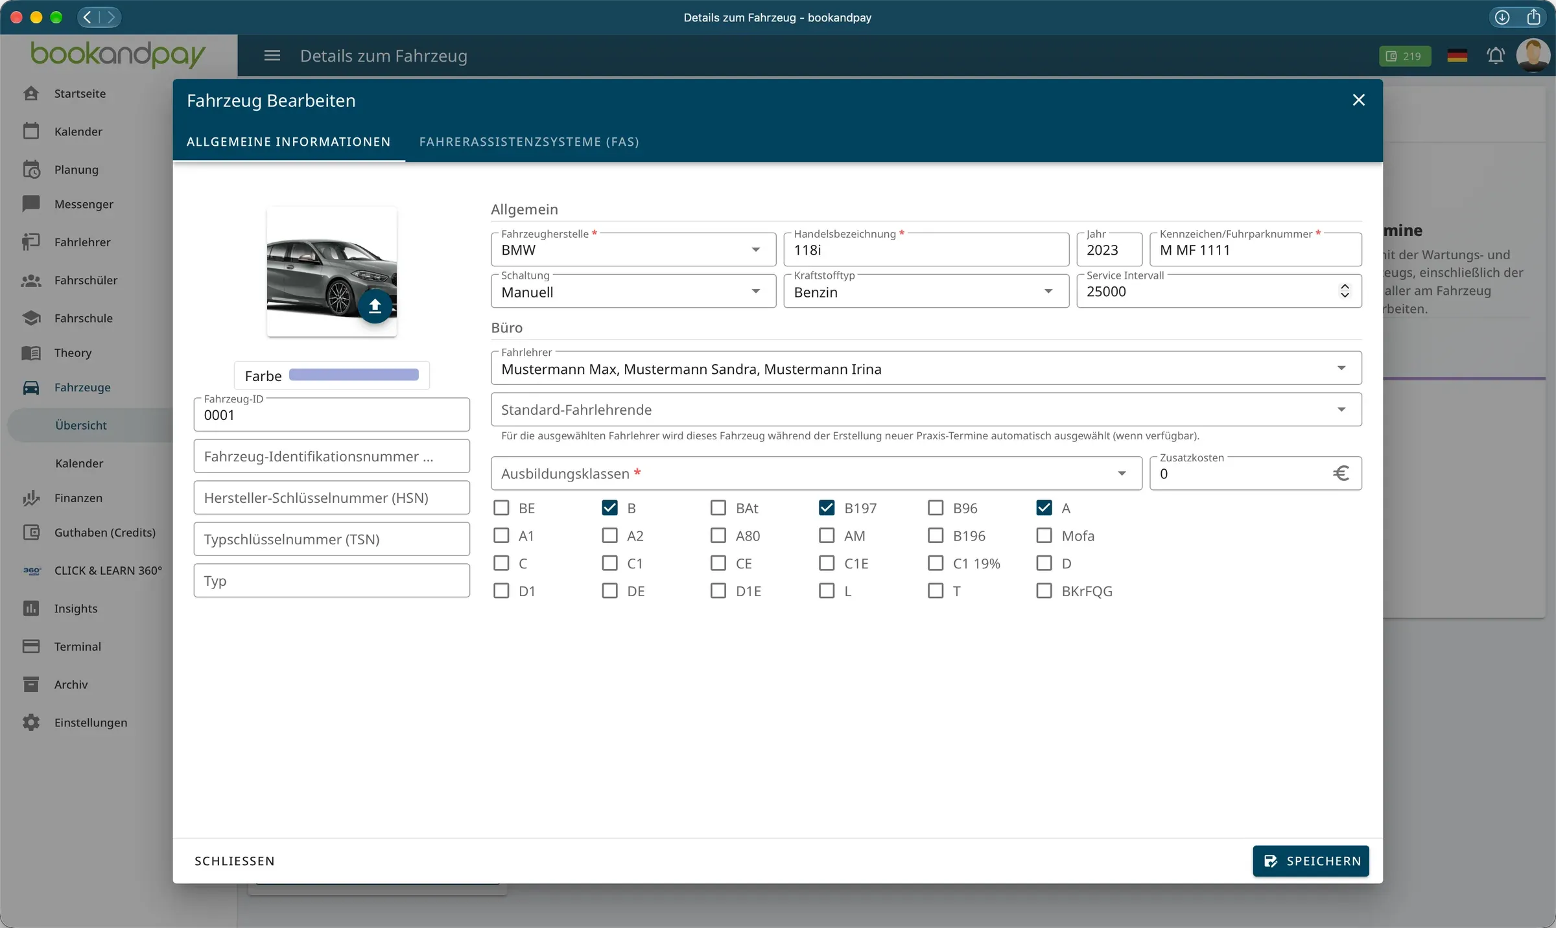Open the Kraftstofftyp Benzin dropdown

926,292
